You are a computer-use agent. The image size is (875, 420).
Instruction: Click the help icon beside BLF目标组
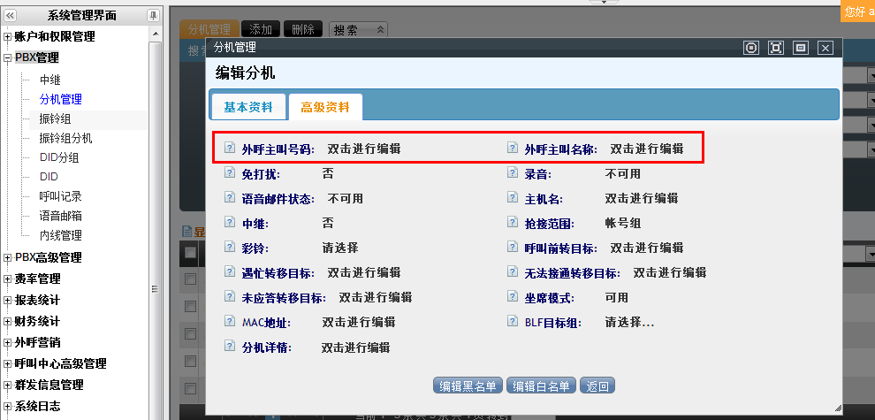tap(513, 322)
